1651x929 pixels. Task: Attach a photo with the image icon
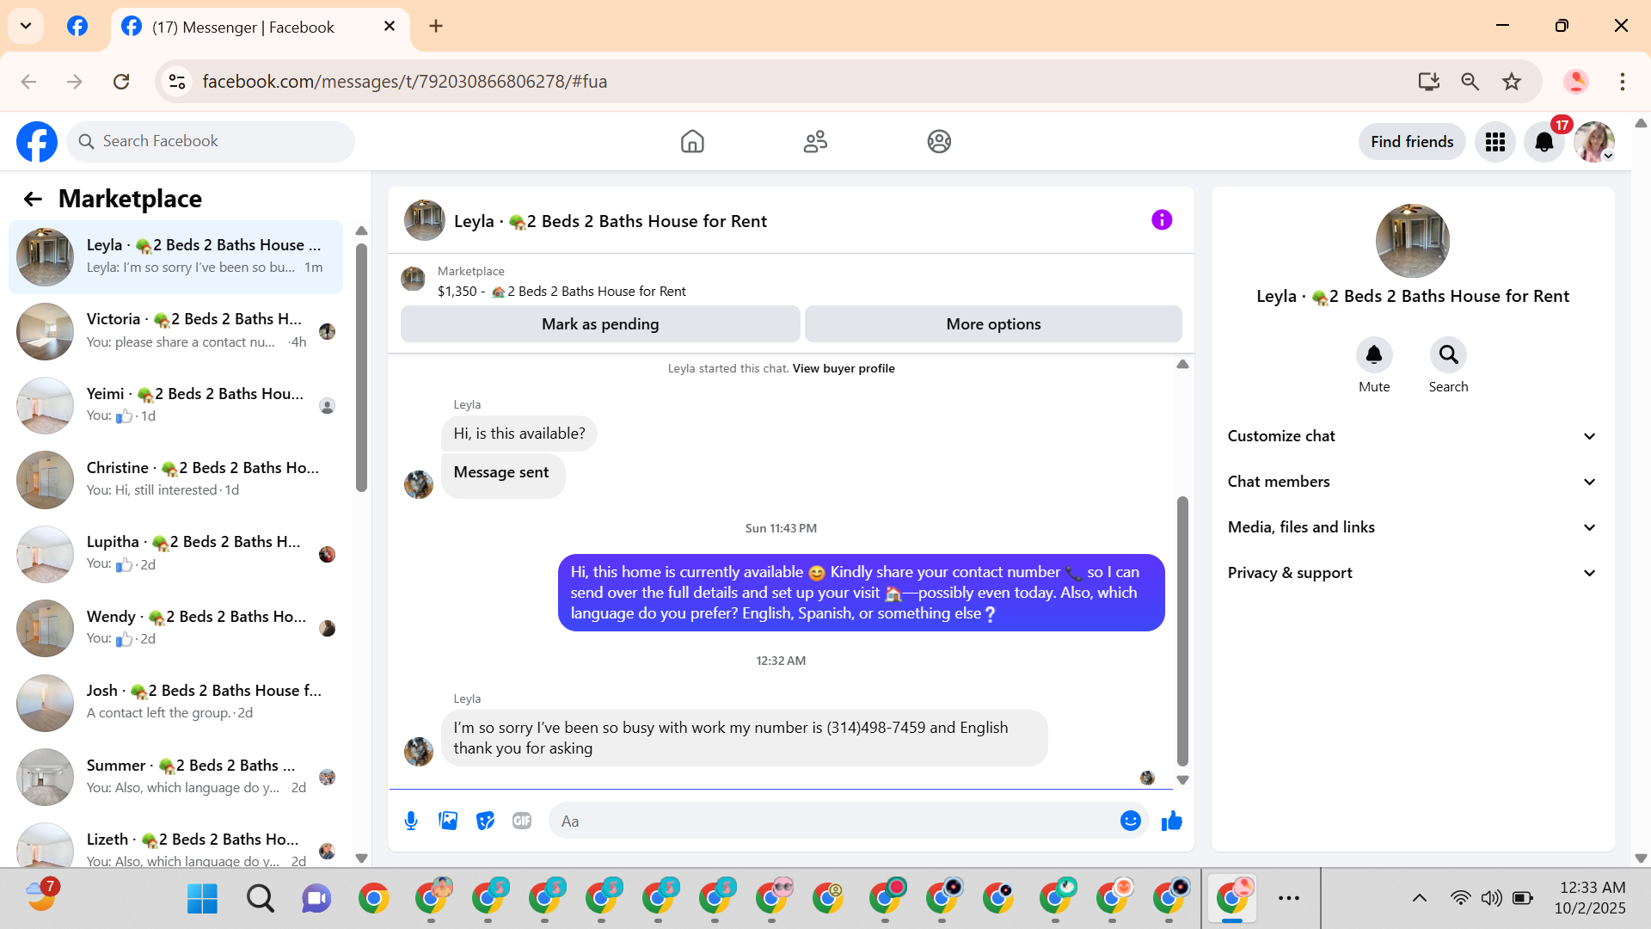(448, 821)
